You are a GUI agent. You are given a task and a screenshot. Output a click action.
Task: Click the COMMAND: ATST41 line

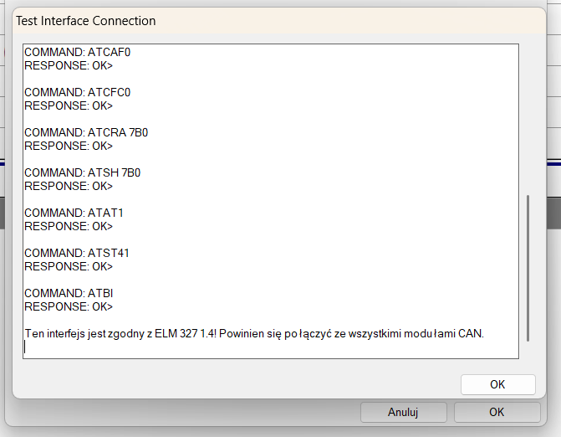coord(77,253)
